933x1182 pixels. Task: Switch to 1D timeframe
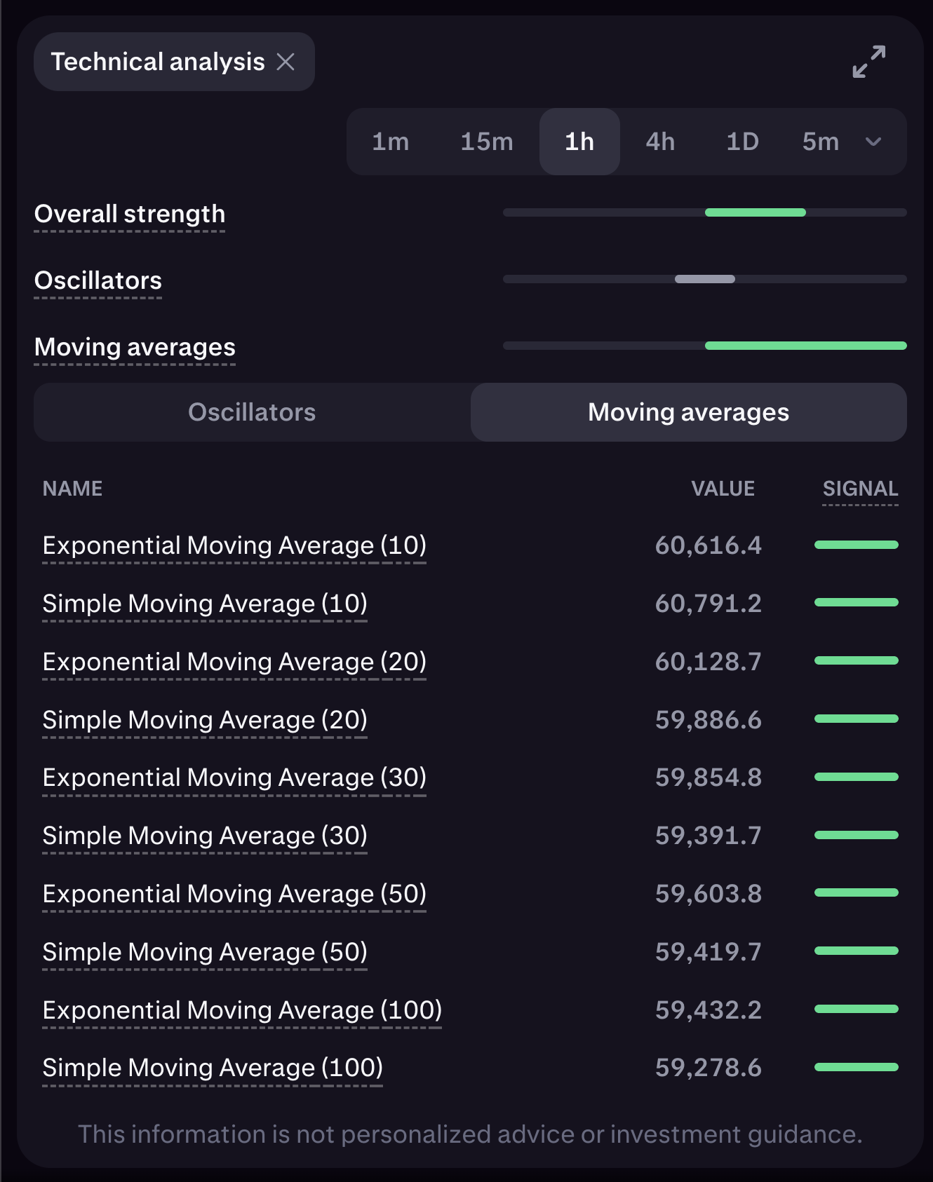click(x=742, y=142)
